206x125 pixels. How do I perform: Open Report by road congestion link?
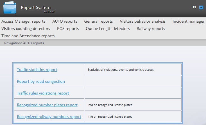(x=41, y=81)
